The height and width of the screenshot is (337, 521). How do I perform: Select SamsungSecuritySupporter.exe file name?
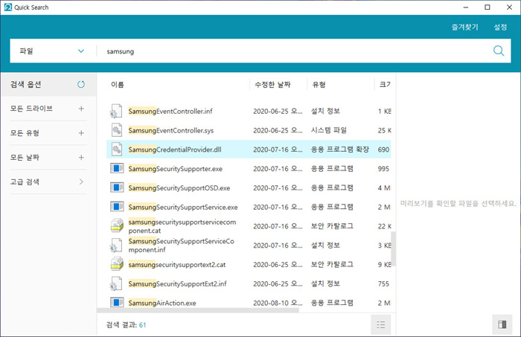[x=176, y=169]
